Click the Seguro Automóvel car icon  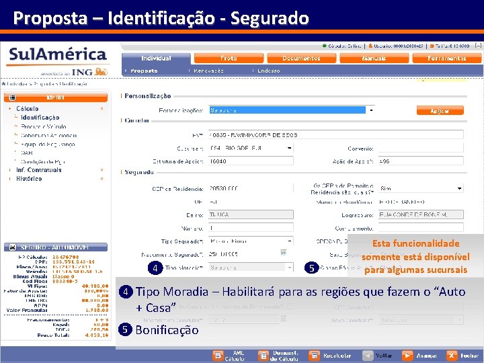pyautogui.click(x=12, y=247)
